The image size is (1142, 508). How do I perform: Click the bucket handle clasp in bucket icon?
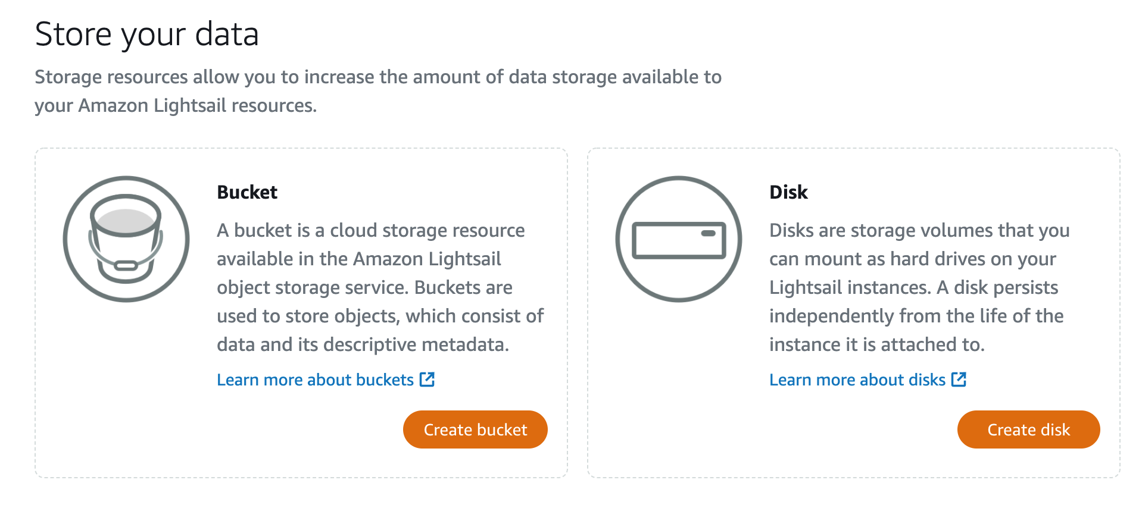coord(126,265)
